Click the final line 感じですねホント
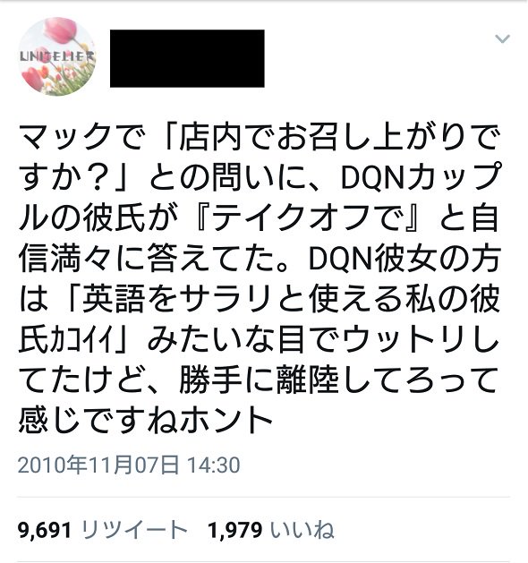This screenshot has width=528, height=563. tap(146, 420)
